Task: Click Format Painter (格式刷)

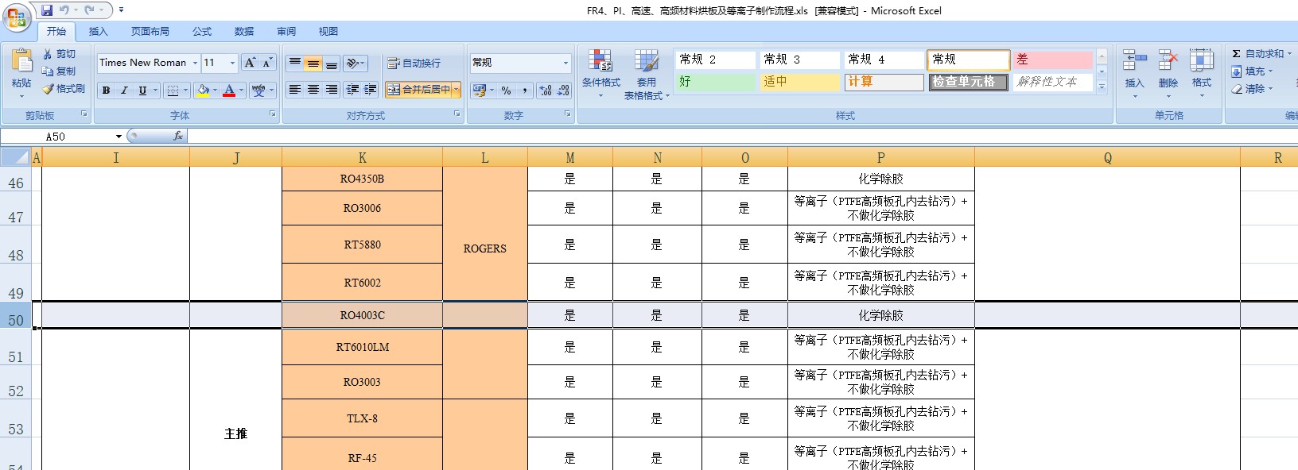Action: (64, 89)
